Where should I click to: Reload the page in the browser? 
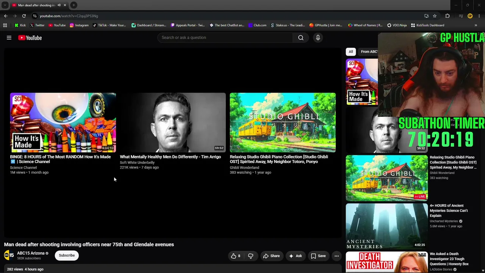click(x=24, y=16)
